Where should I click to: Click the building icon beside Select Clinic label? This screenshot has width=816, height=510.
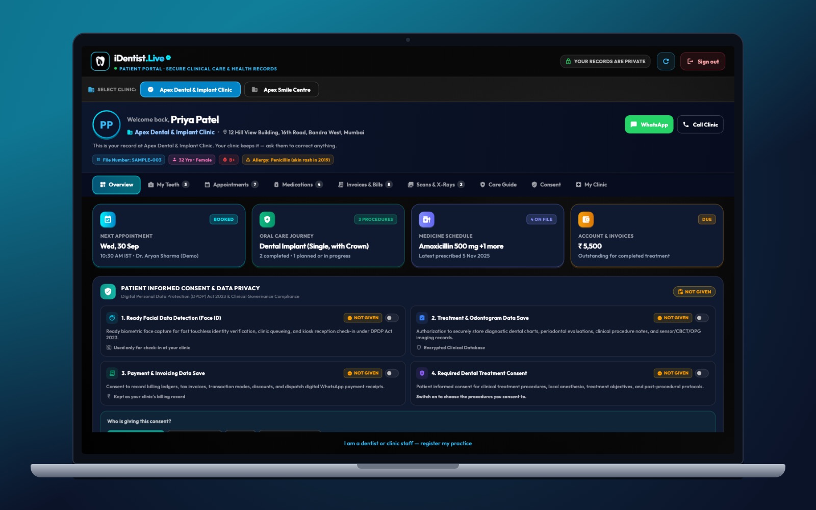(91, 90)
